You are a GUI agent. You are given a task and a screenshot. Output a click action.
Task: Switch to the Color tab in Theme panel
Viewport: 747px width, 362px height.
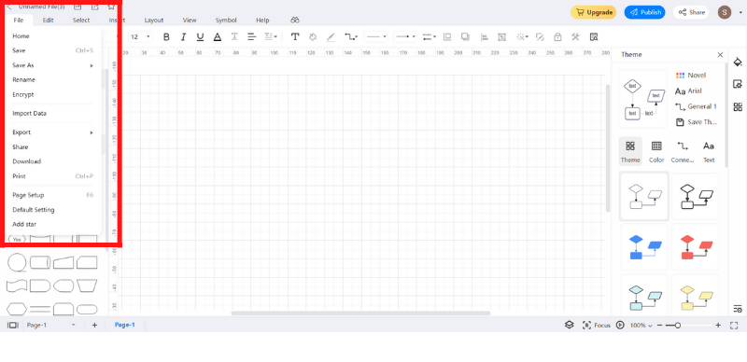pos(656,151)
